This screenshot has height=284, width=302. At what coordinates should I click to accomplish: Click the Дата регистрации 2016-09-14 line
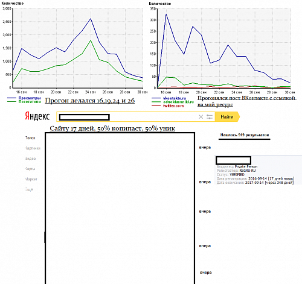(255, 178)
